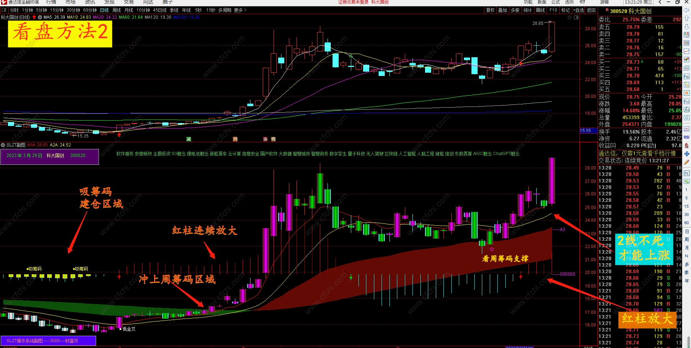Click the F12 icon in right sidebar
Viewport: 691px width, 348px height.
687,101
